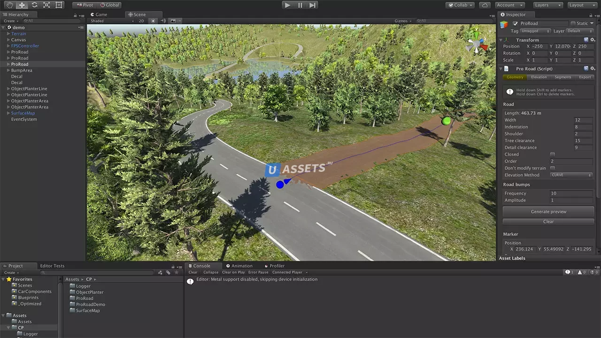This screenshot has width=601, height=338.
Task: Toggle scene lighting sun icon
Action: click(153, 21)
